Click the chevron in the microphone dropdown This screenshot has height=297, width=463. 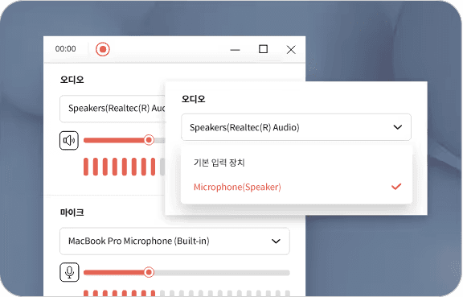pyautogui.click(x=276, y=241)
